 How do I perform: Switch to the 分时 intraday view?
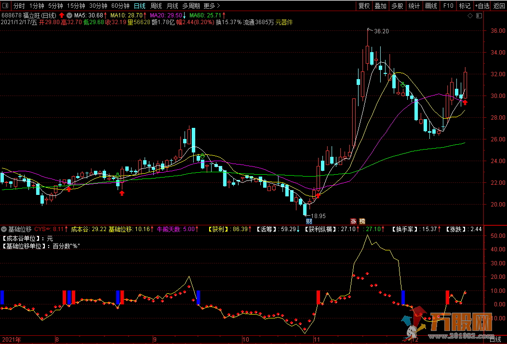19,6
